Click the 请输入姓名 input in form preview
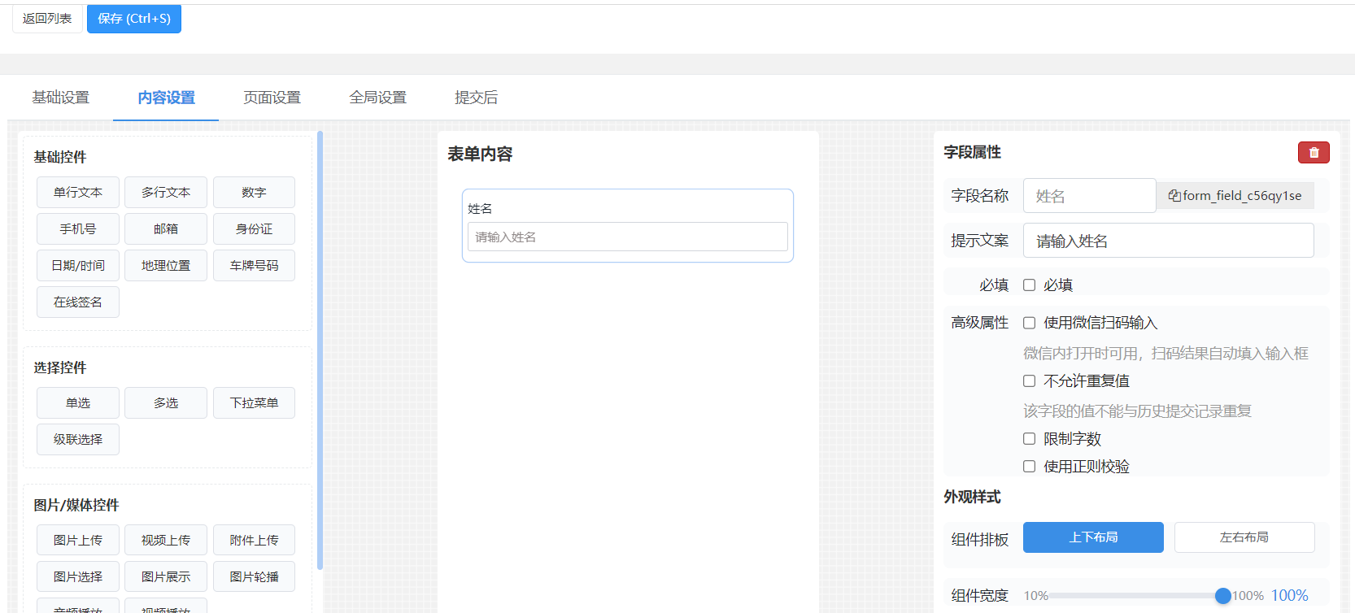 pyautogui.click(x=628, y=237)
